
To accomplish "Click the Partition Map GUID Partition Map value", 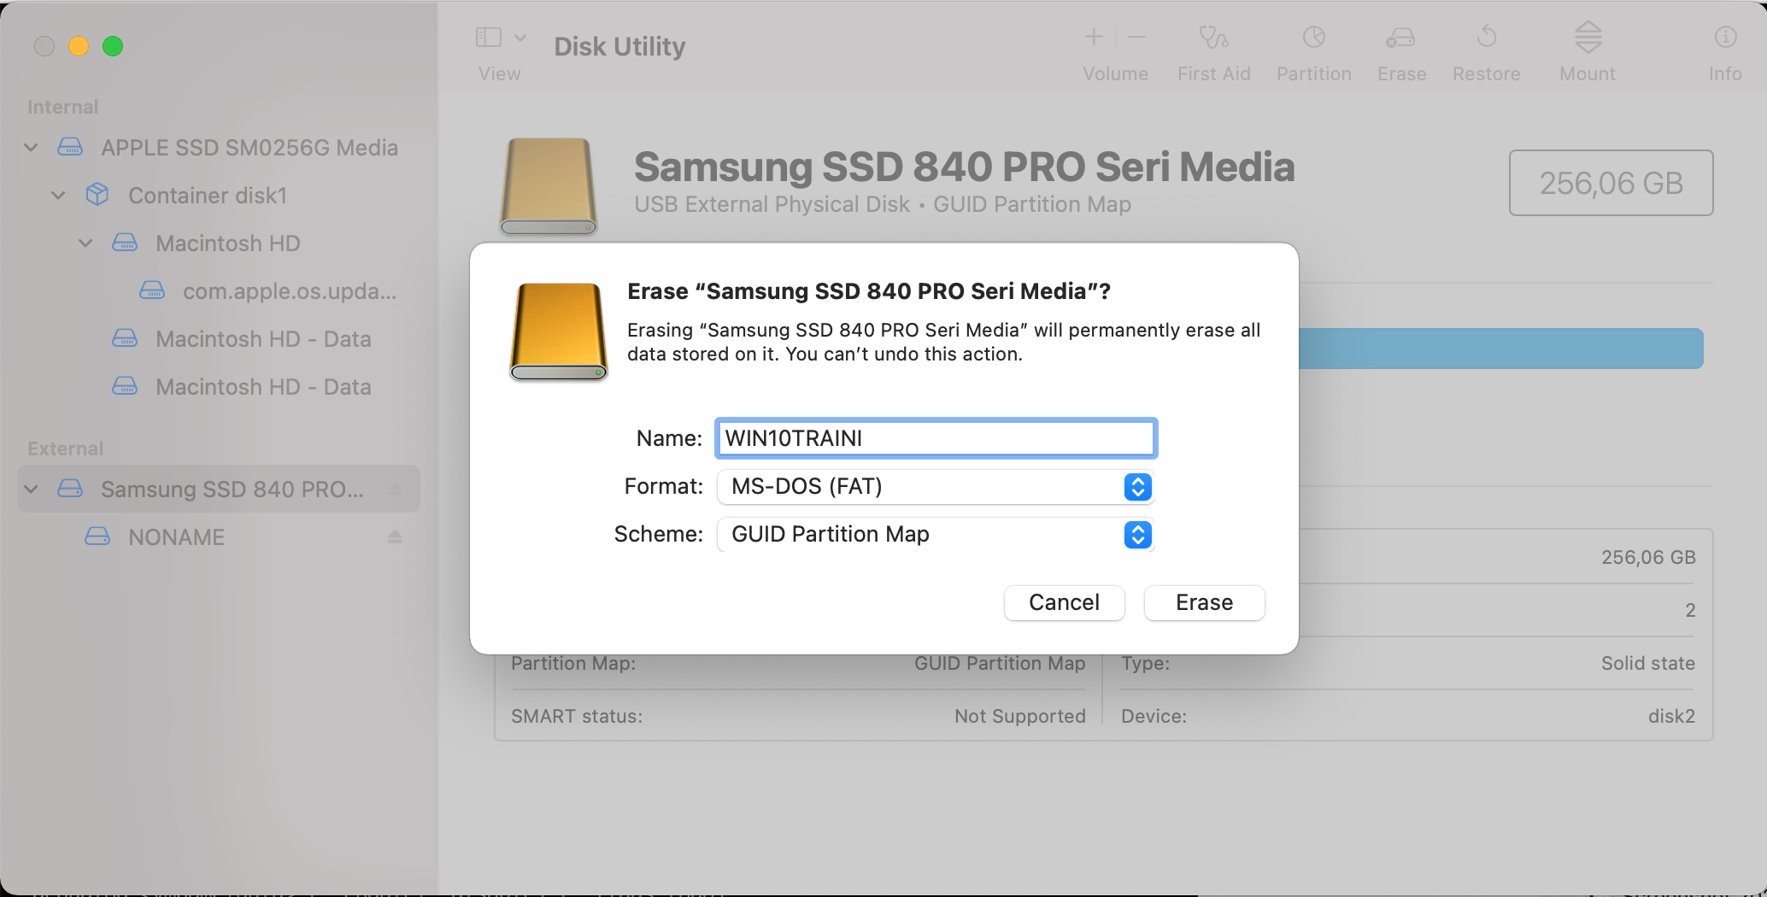I will click(x=1000, y=663).
